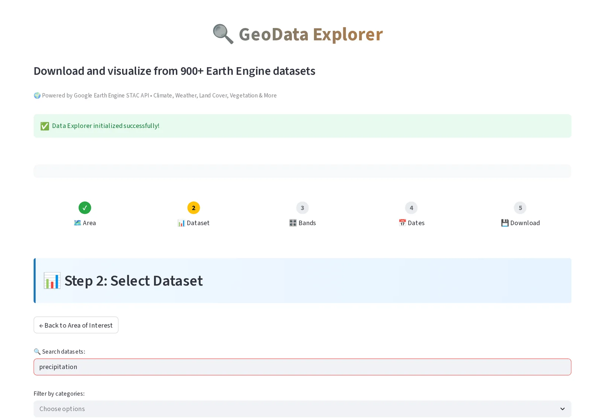Click the Dates step label
605x420 pixels.
[x=416, y=223]
